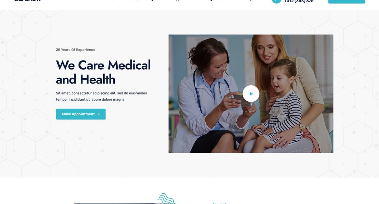Click the Carenow logo in the header

point(28,1)
